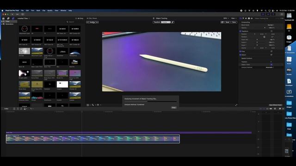
Task: Click the Rotation dial control
Action: [264, 37]
